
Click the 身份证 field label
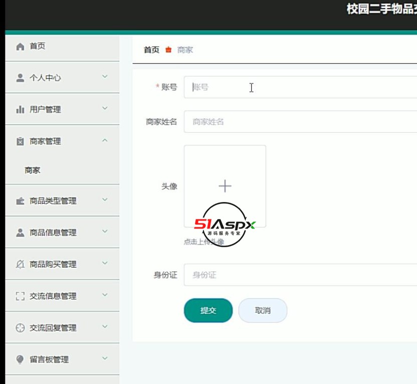[165, 275]
